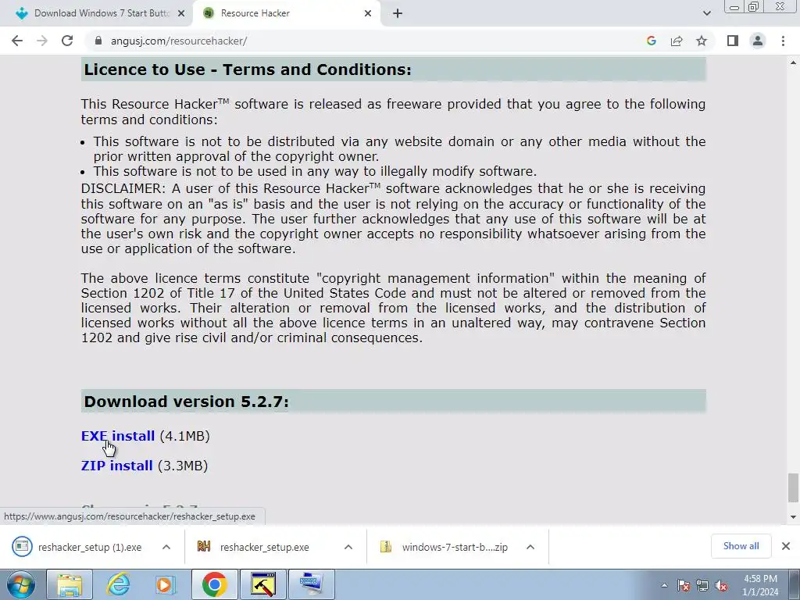Show all downloads
The width and height of the screenshot is (800, 600).
click(x=741, y=546)
